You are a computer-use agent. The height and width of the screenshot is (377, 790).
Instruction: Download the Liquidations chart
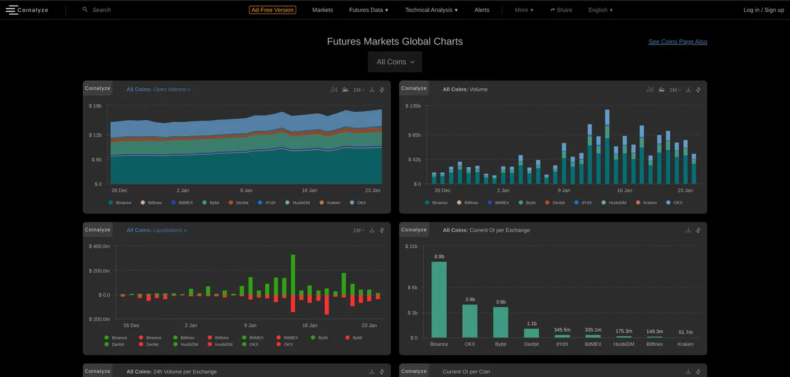coord(372,230)
